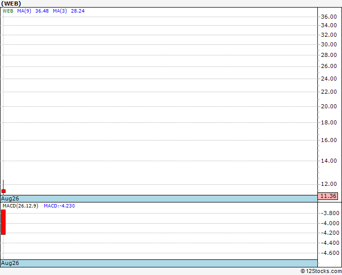Click the -4.000 MACD axis label

[x=330, y=223]
